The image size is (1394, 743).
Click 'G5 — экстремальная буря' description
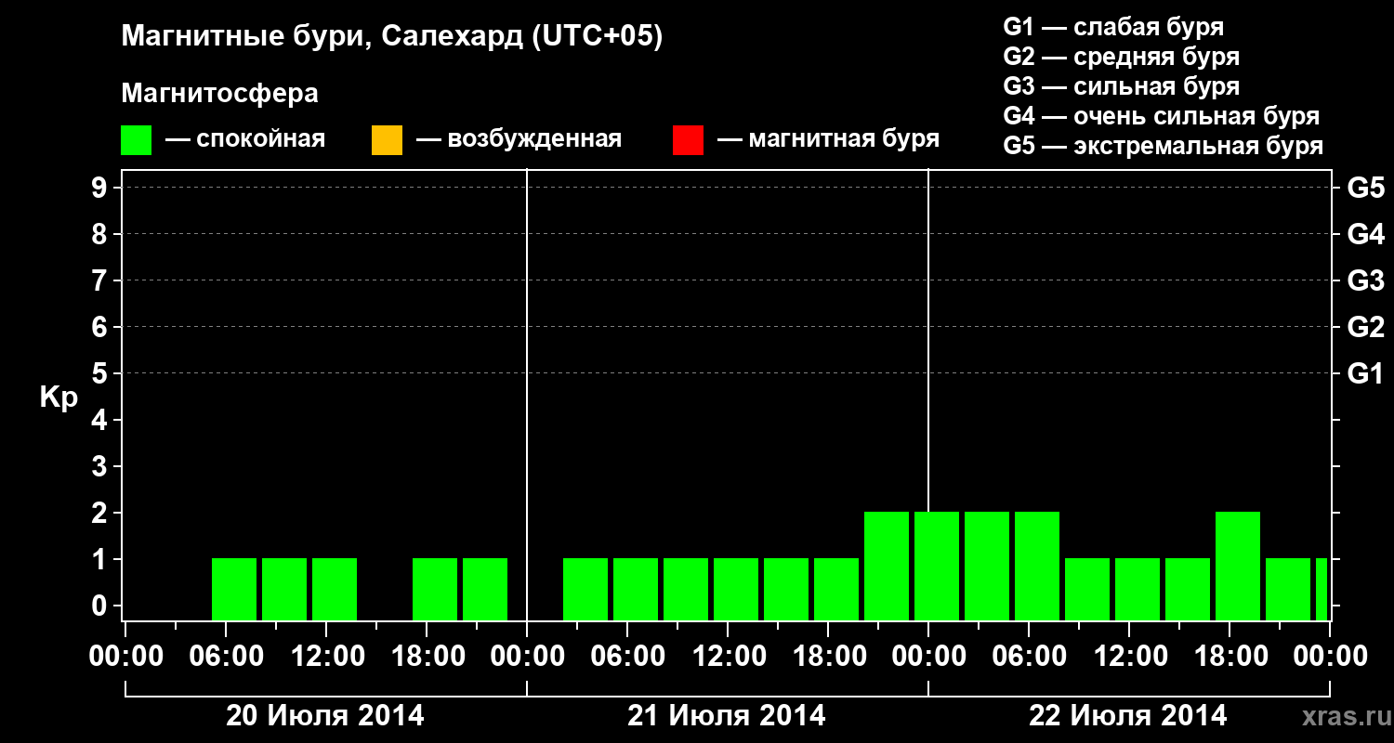coord(1164,147)
